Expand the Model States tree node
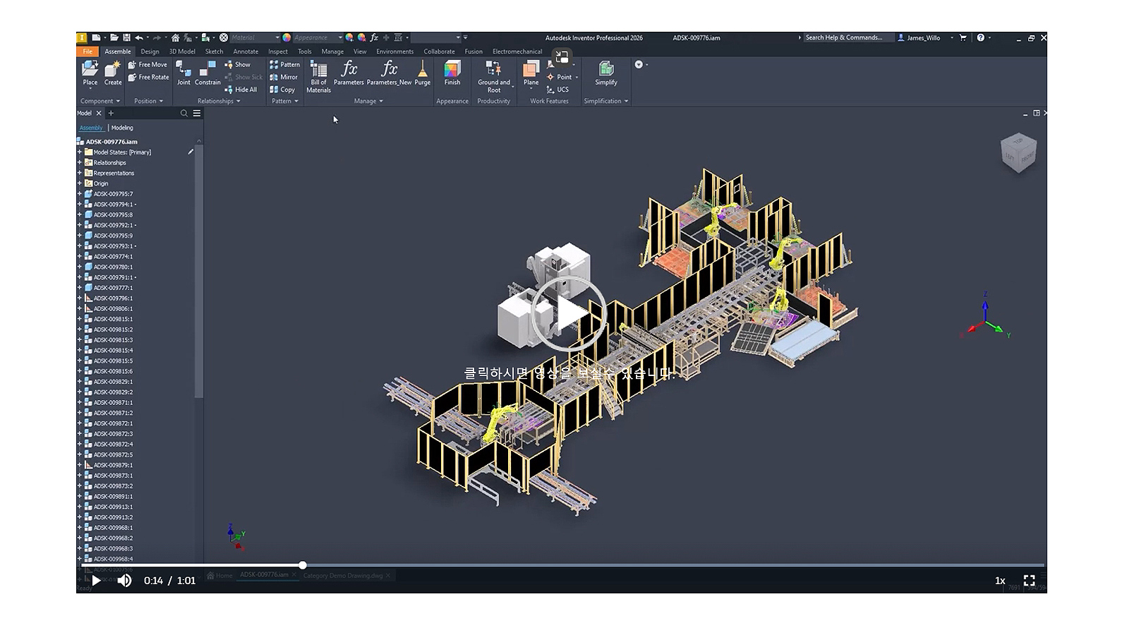 80,152
